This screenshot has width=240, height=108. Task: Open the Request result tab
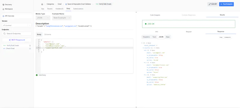click(x=189, y=32)
